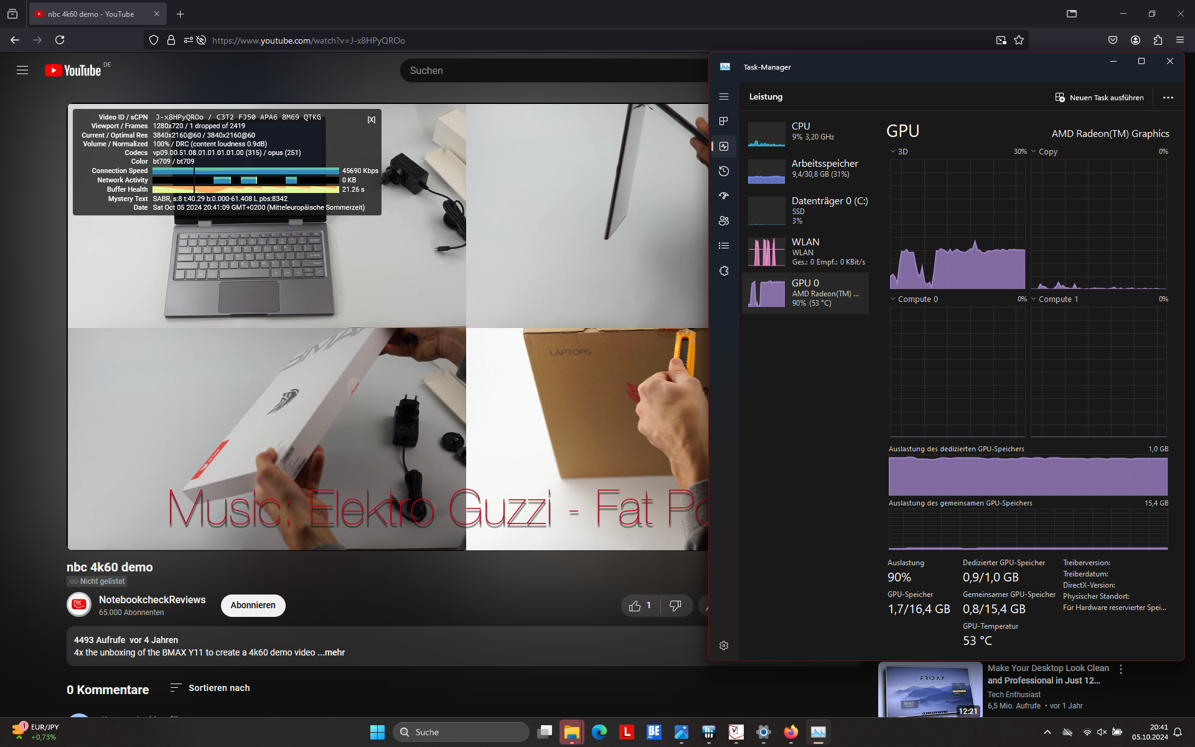
Task: Click the Abonnieren button
Action: (253, 605)
